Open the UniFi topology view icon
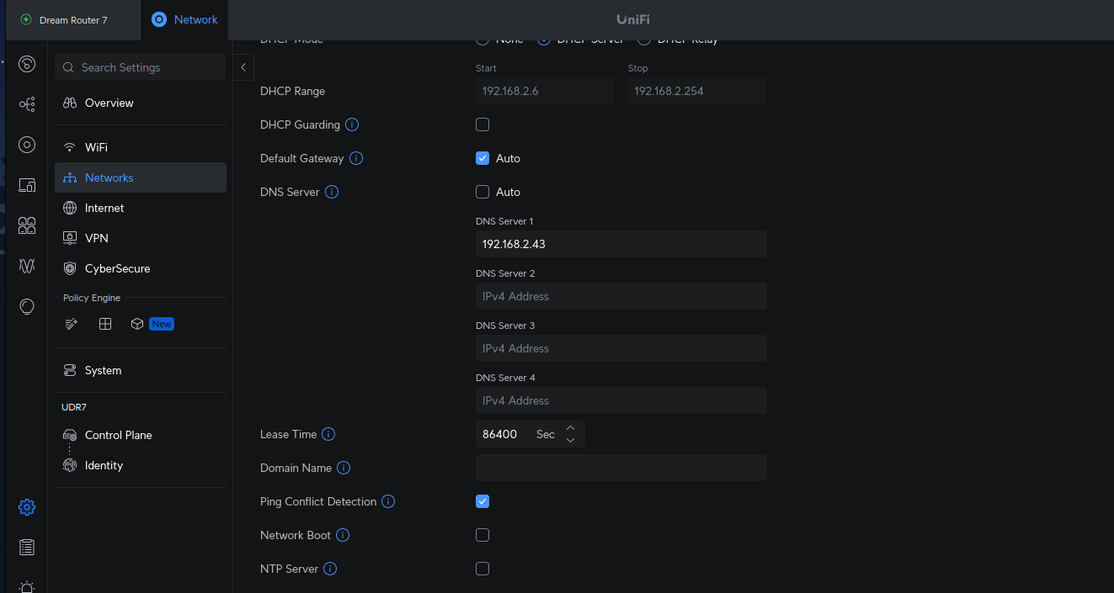This screenshot has width=1114, height=593. click(26, 104)
